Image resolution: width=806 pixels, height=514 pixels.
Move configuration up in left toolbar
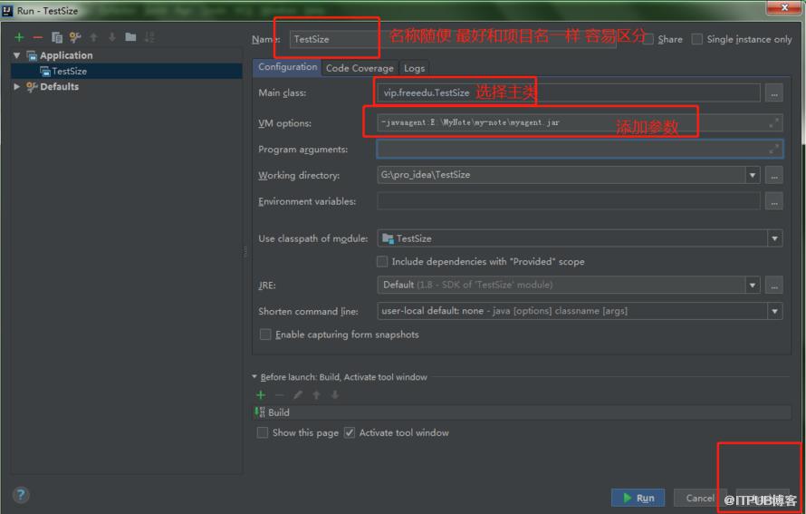(x=93, y=37)
